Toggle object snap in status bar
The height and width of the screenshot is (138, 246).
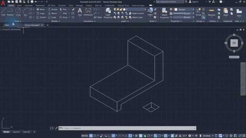pyautogui.click(x=130, y=136)
